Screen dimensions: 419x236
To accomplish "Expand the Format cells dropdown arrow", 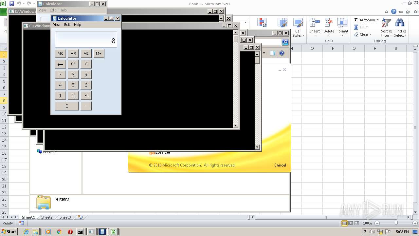I will pyautogui.click(x=342, y=35).
